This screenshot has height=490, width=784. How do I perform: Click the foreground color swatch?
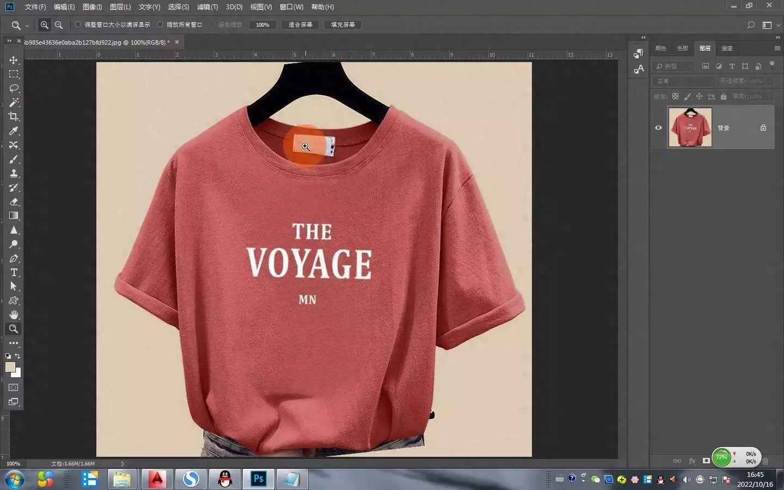pyautogui.click(x=10, y=367)
